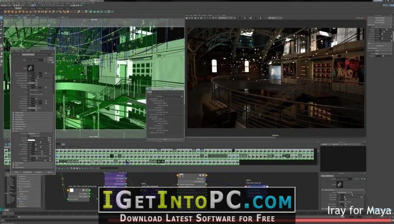Expand the bottom collapsed section of the attribute editor

(x=33, y=167)
